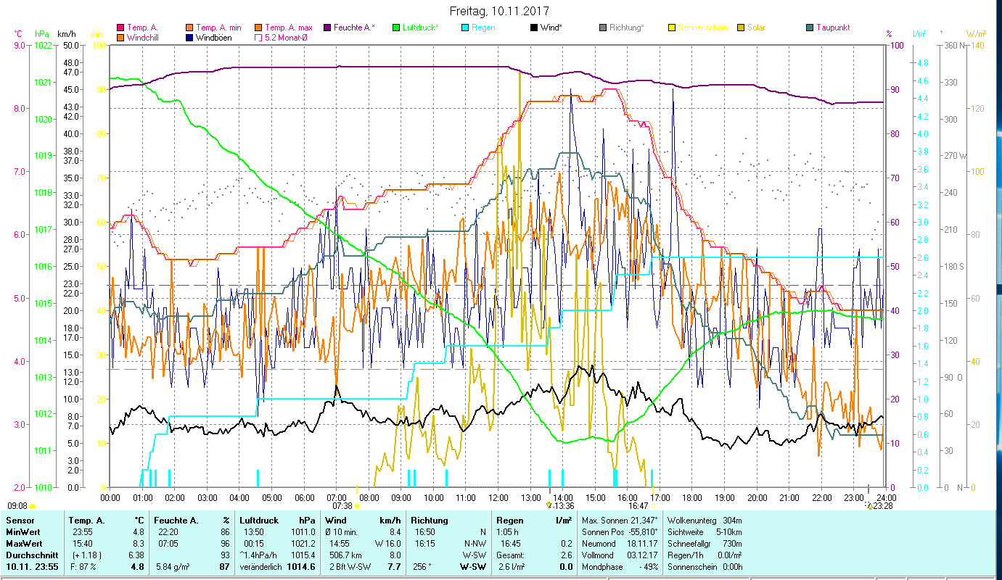Select the Temp. A. max legend swatch
Screen dimensions: 1002x580
click(x=258, y=28)
